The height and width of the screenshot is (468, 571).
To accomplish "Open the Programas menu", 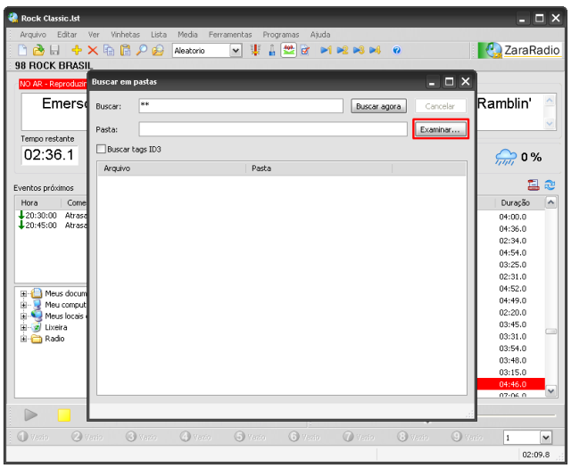I will (x=281, y=35).
